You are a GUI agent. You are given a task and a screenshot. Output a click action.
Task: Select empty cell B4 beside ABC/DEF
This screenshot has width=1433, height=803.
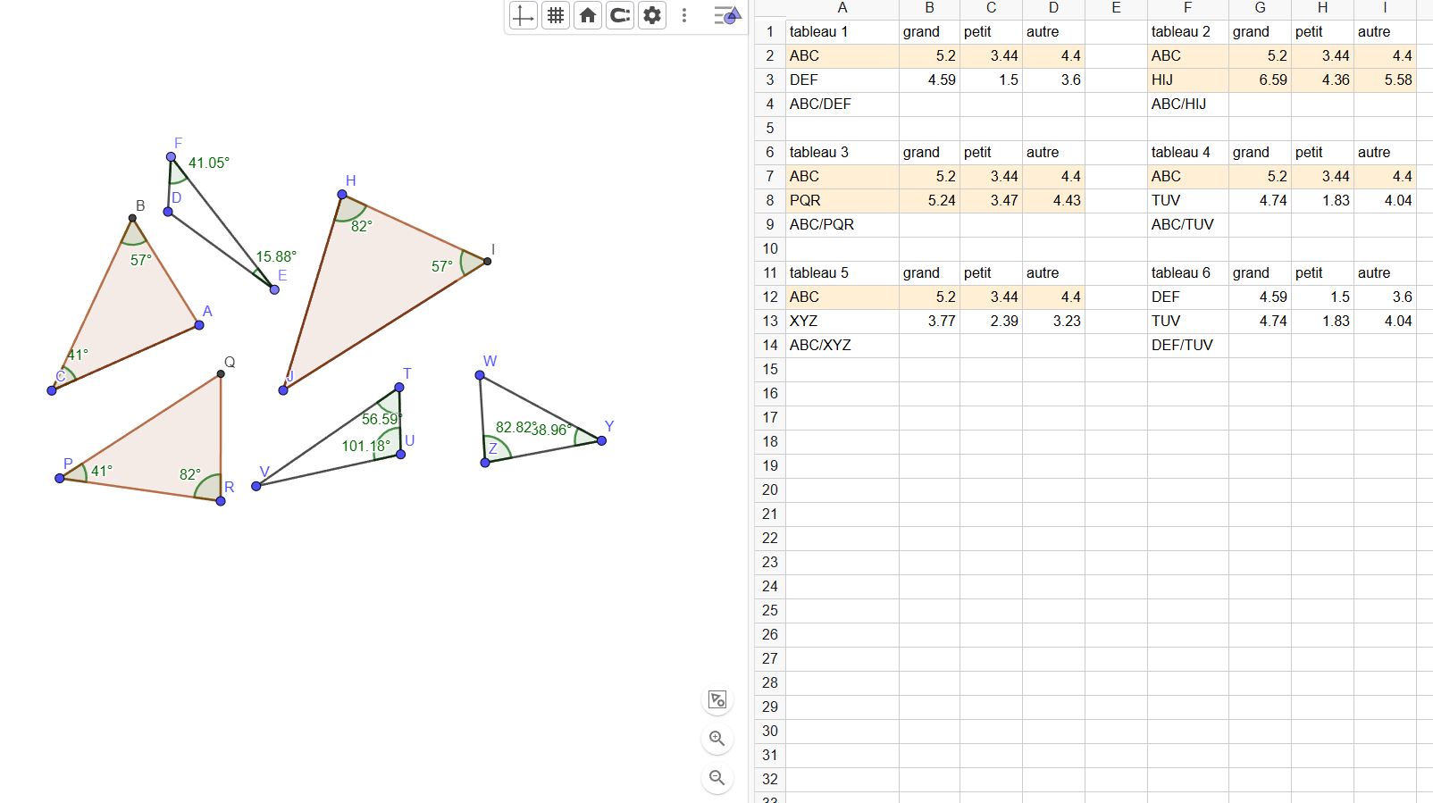[x=929, y=104]
